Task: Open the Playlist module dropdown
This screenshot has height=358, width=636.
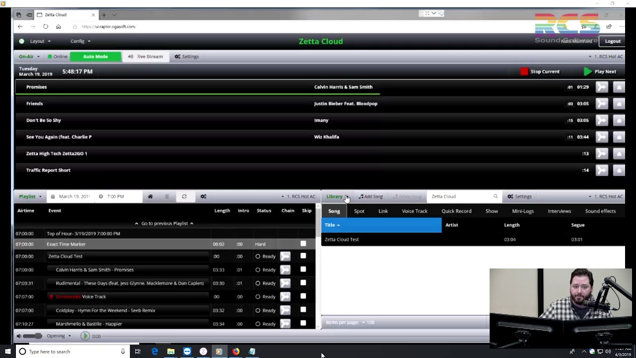Action: [x=30, y=196]
